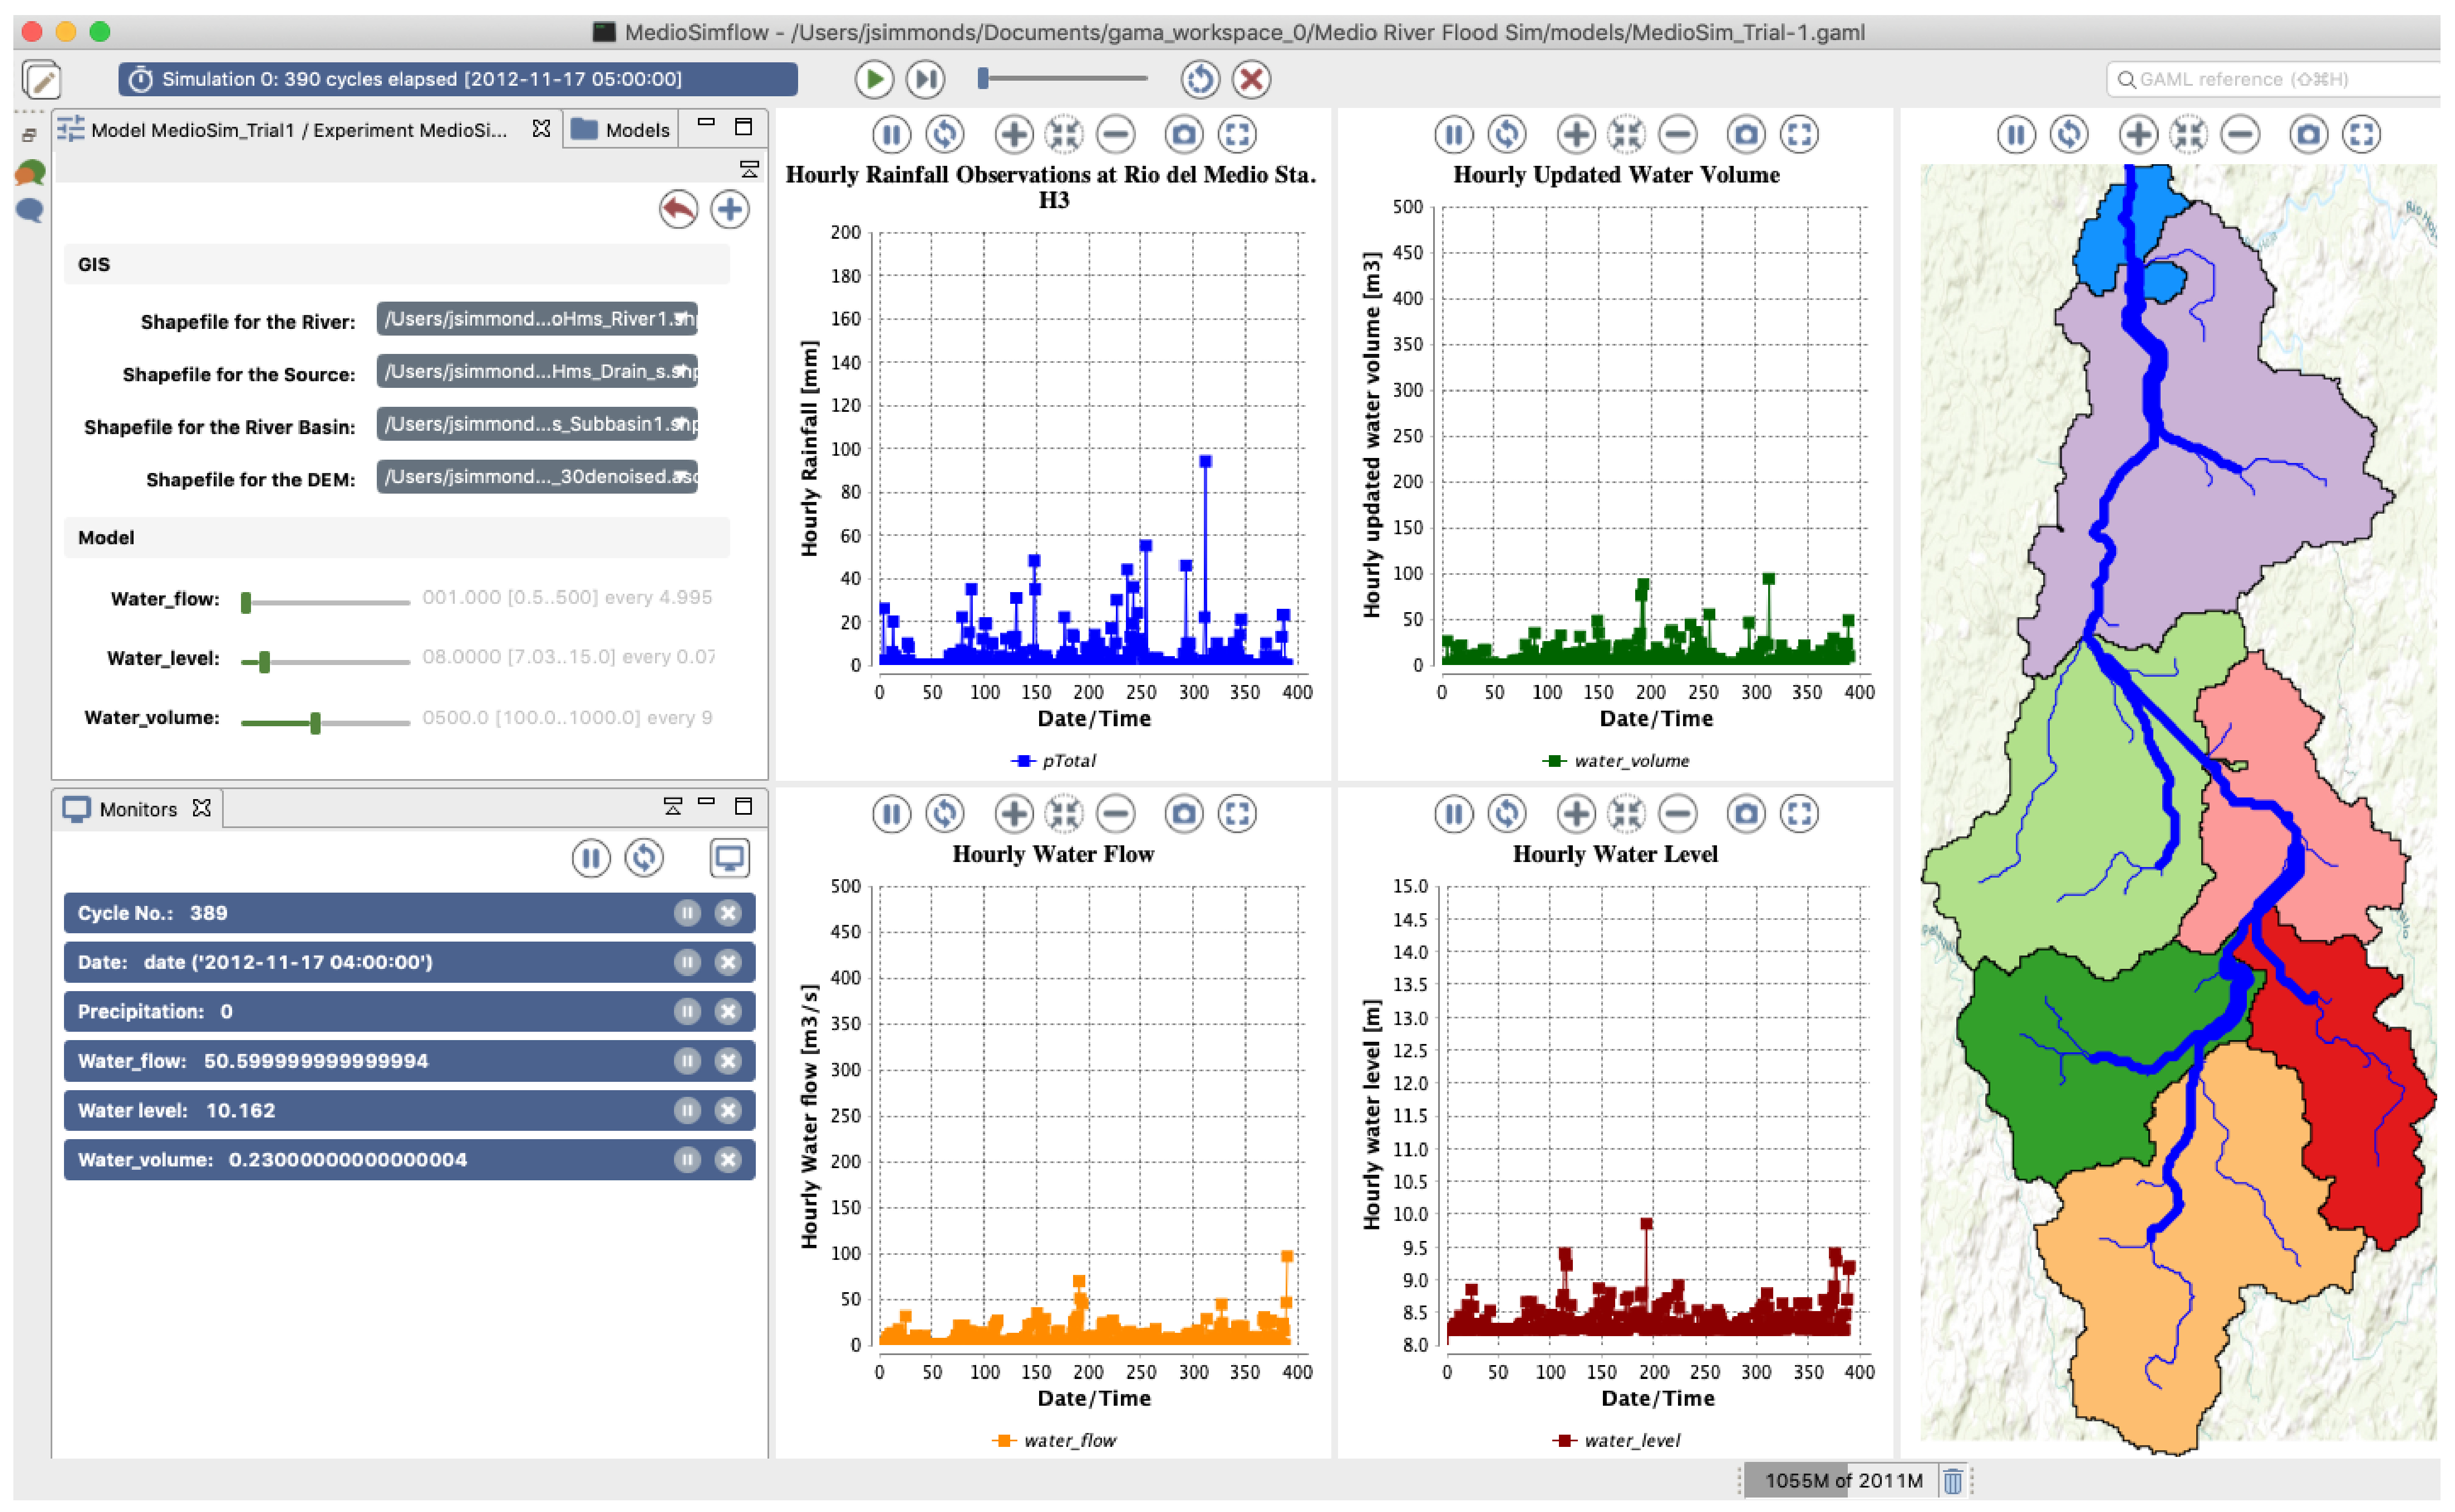2455x1512 pixels.
Task: Close the experiment with the red X
Action: pos(1250,79)
